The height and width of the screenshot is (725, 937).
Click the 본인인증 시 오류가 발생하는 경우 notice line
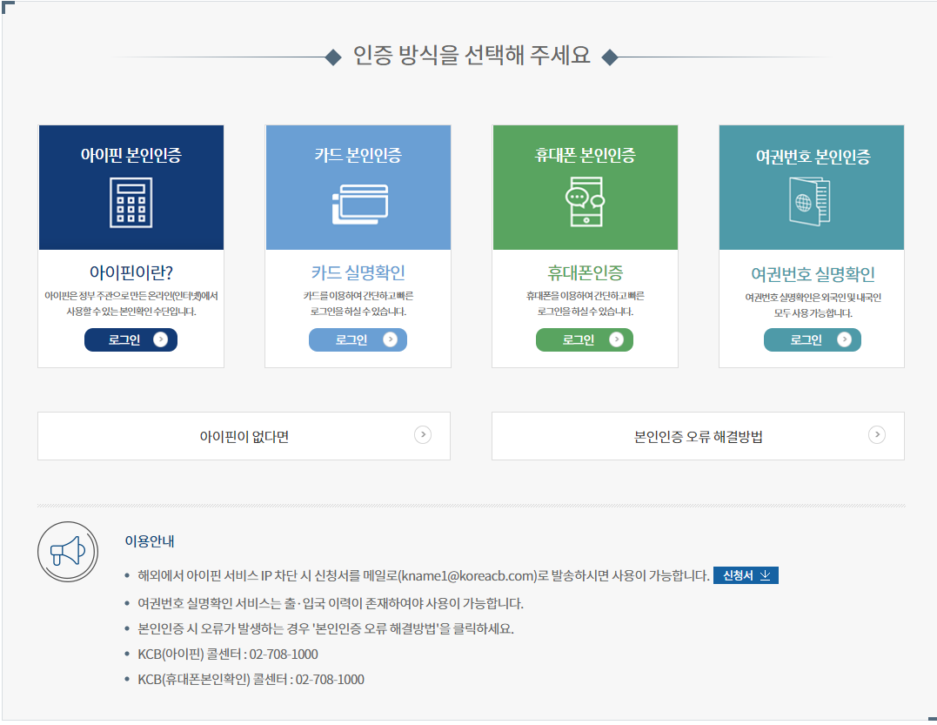[325, 628]
